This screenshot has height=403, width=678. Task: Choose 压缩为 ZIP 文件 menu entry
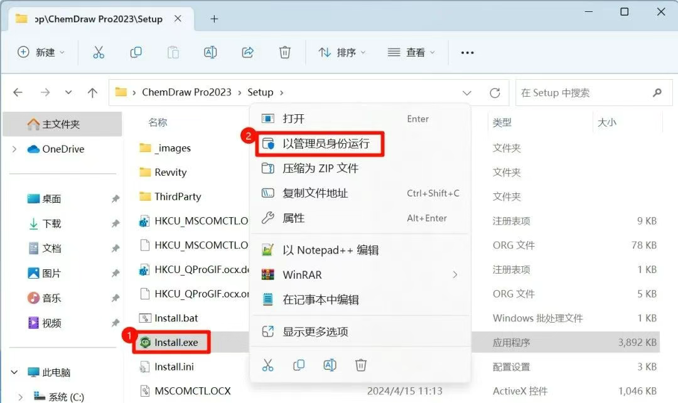320,168
